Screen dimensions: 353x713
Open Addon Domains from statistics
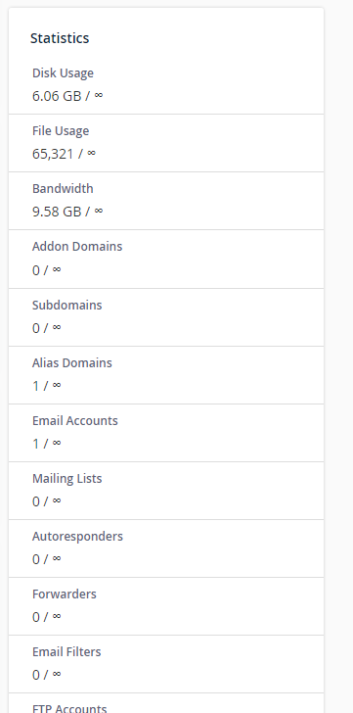coord(77,247)
